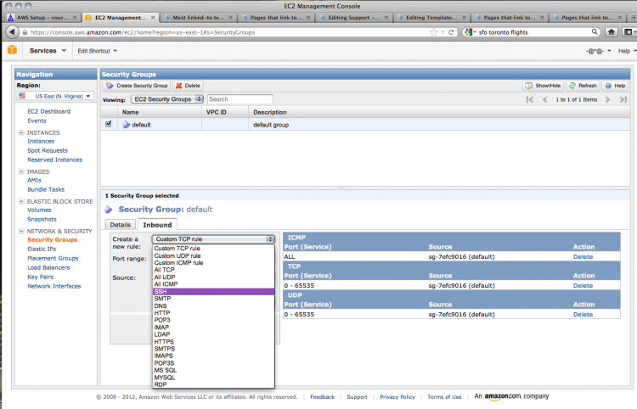This screenshot has width=637, height=409.
Task: Open Help in Security Groups toolbar
Action: coord(615,86)
